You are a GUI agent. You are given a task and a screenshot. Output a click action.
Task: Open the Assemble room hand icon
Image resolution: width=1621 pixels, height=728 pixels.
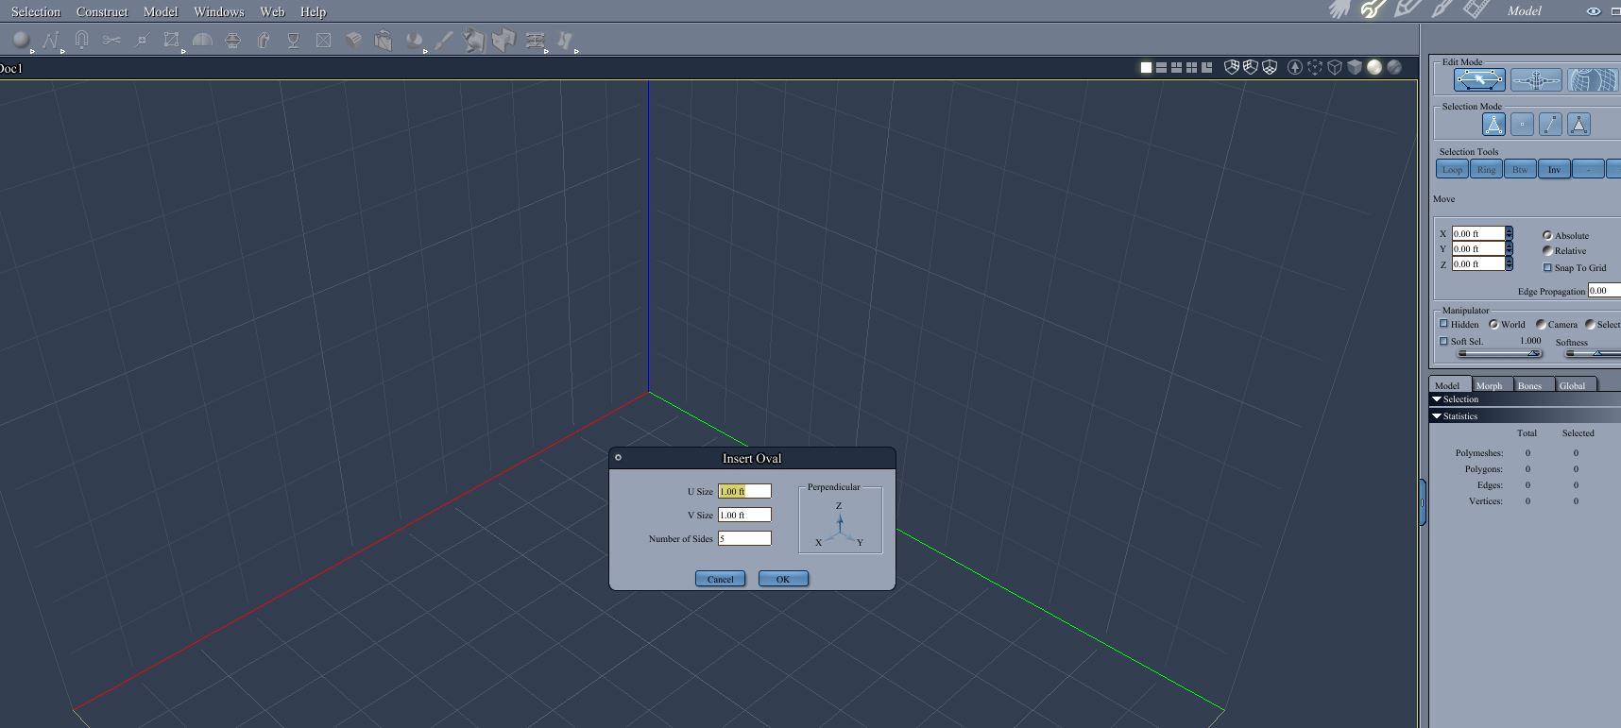(x=1339, y=9)
